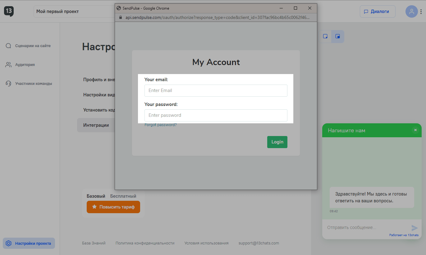Screen dimensions: 426x255
Task: Click the people icon beside Аудитория
Action: point(8,65)
